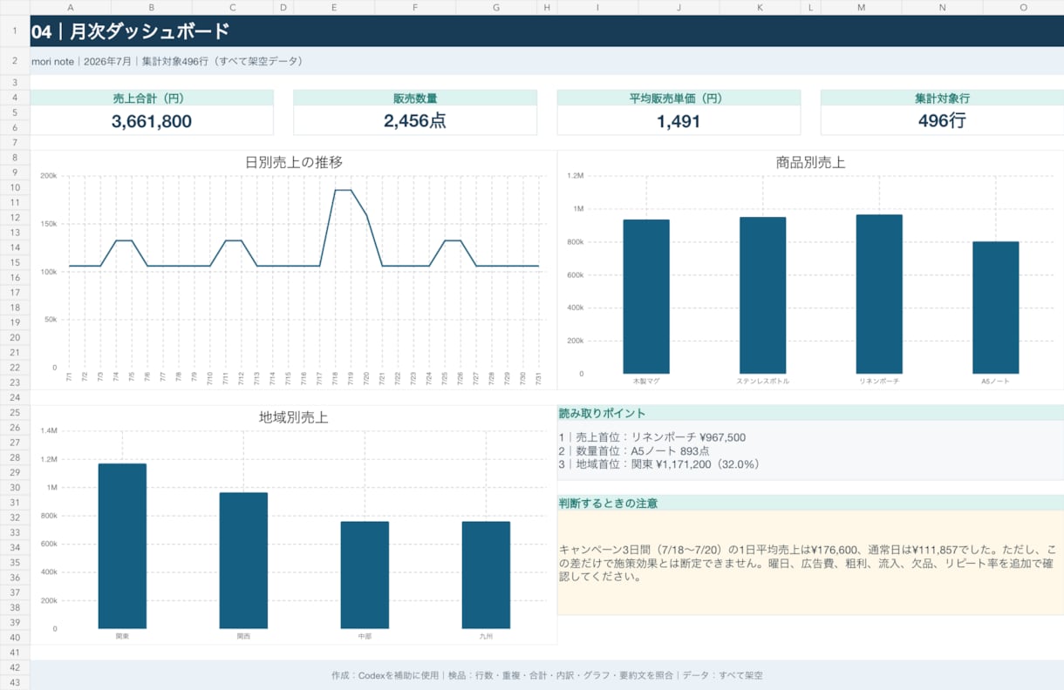1064x690 pixels.
Task: Select the value "3,661,800"
Action: coord(152,121)
